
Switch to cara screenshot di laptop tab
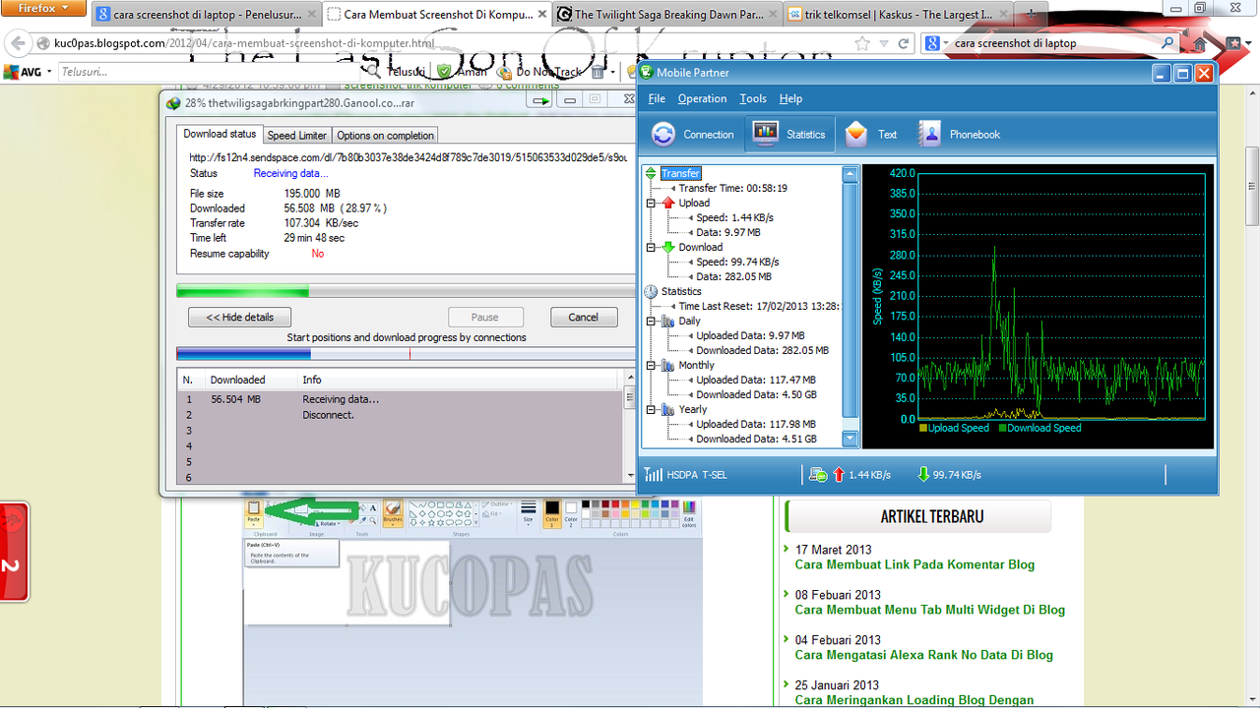click(x=205, y=15)
